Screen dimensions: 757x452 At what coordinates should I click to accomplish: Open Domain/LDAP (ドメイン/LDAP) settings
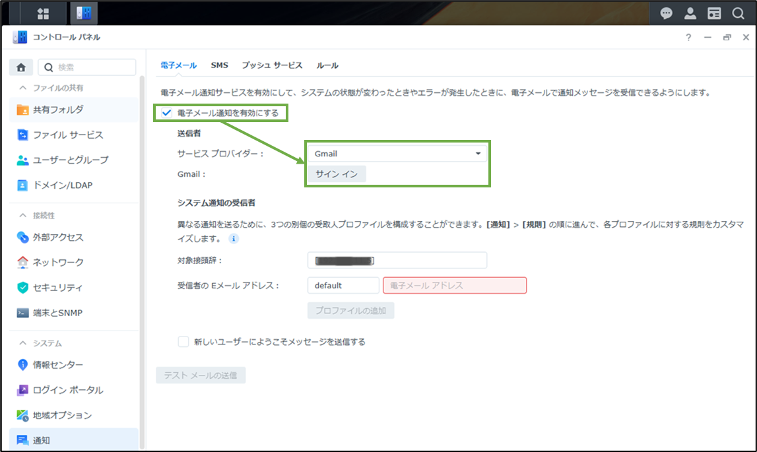pos(73,185)
